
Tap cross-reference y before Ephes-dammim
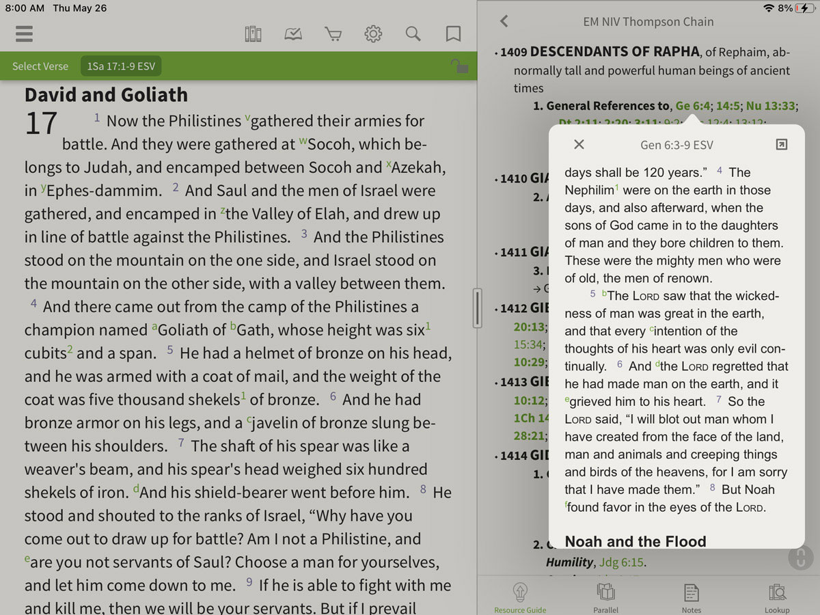[44, 187]
